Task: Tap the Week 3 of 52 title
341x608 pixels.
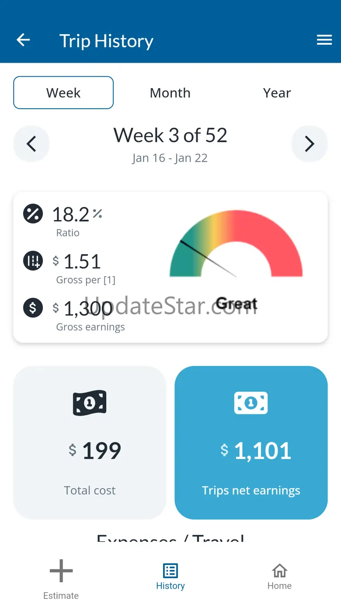Action: [170, 135]
